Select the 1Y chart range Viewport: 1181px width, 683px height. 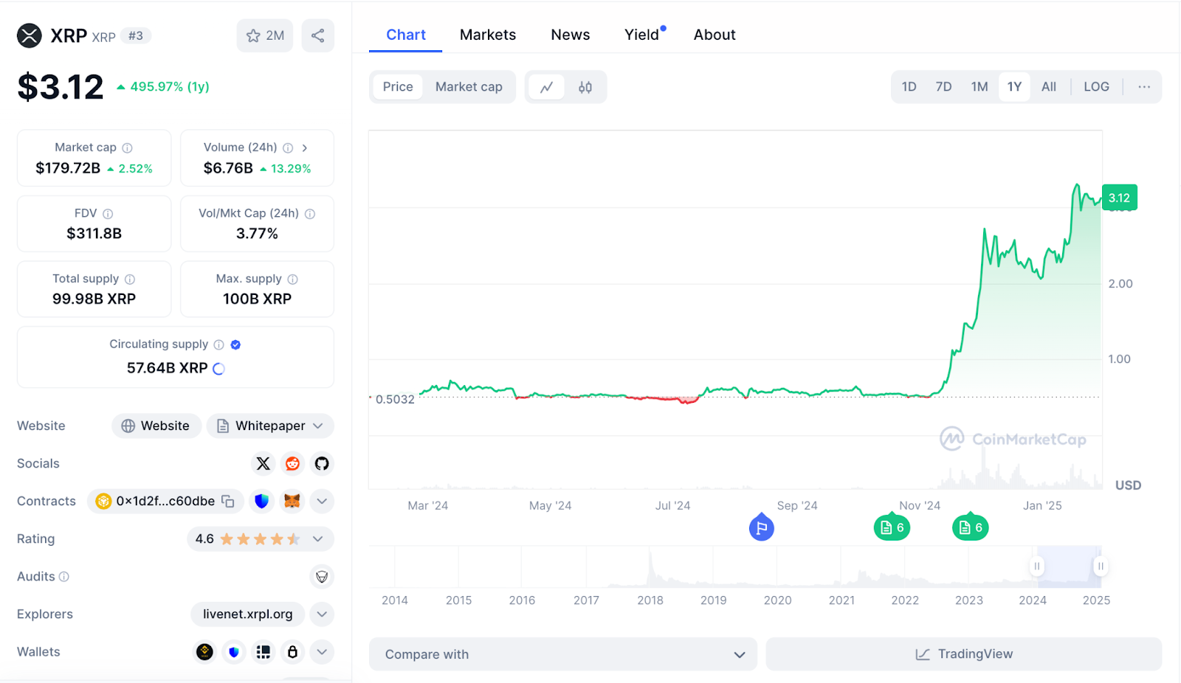[1014, 87]
